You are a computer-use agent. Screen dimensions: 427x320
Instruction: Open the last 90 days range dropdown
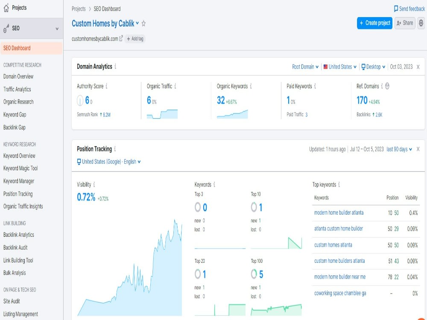click(399, 149)
